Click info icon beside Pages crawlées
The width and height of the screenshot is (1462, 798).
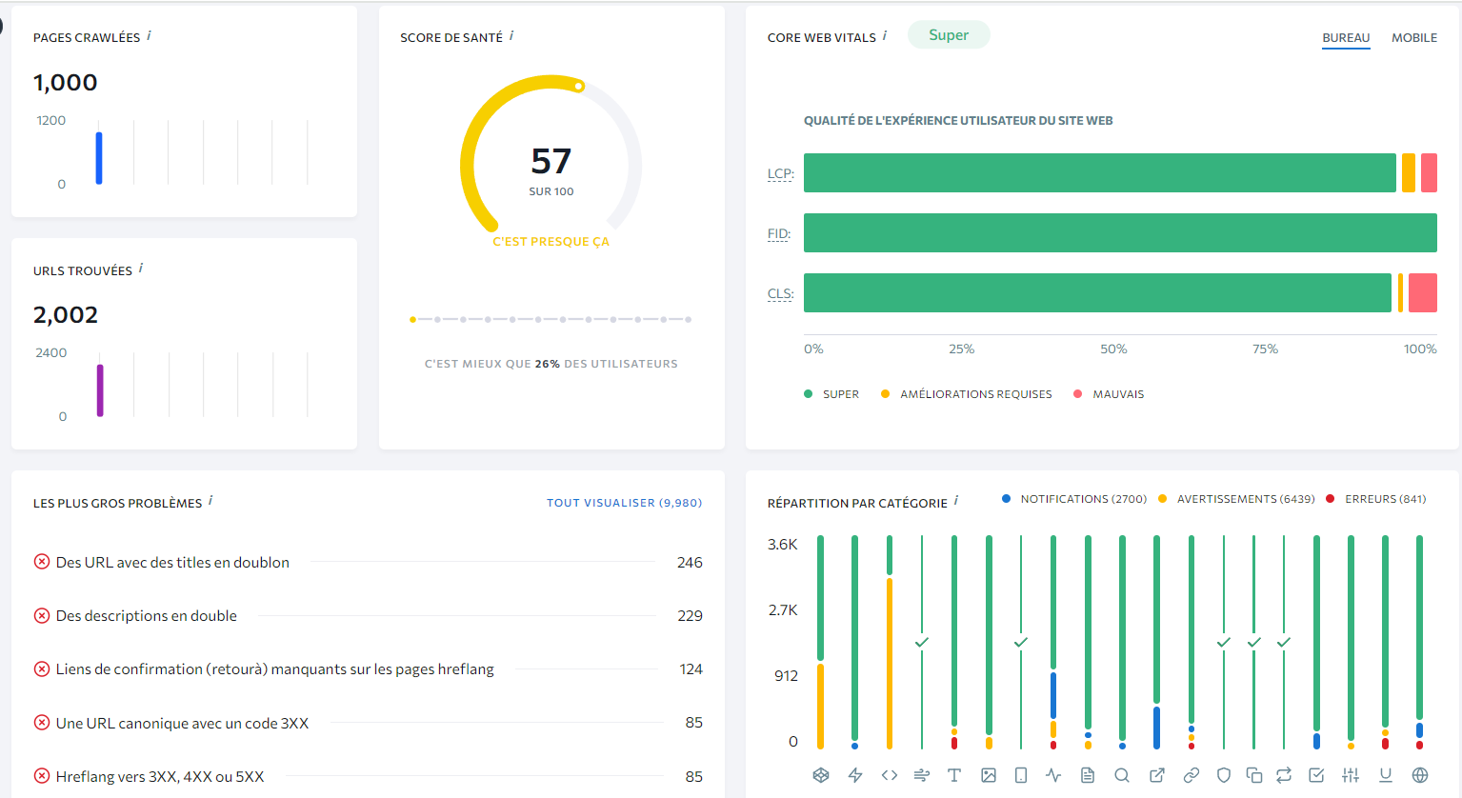tap(149, 36)
